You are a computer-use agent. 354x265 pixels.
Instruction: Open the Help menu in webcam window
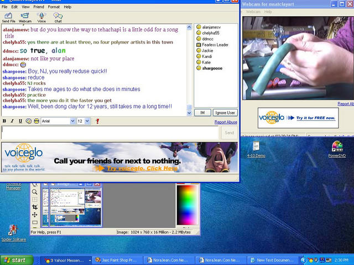click(x=268, y=12)
